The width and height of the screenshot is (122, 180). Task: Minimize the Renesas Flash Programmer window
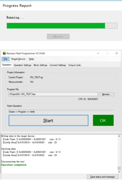98,53
